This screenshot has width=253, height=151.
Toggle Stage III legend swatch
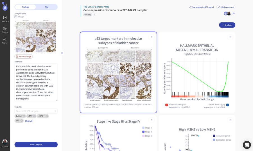coord(143,132)
